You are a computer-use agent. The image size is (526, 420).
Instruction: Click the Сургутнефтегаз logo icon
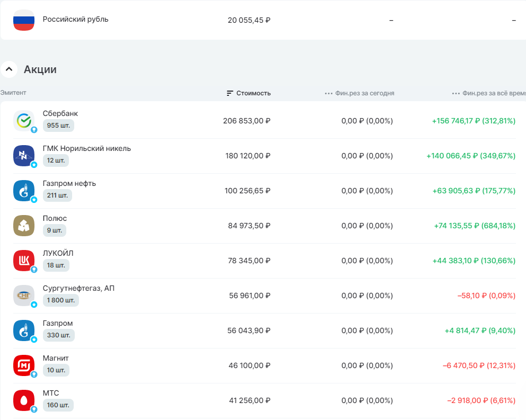pos(24,296)
